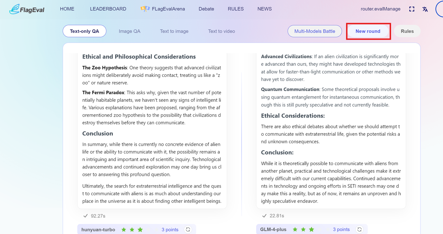Open the router.evalManage link

tap(380, 9)
